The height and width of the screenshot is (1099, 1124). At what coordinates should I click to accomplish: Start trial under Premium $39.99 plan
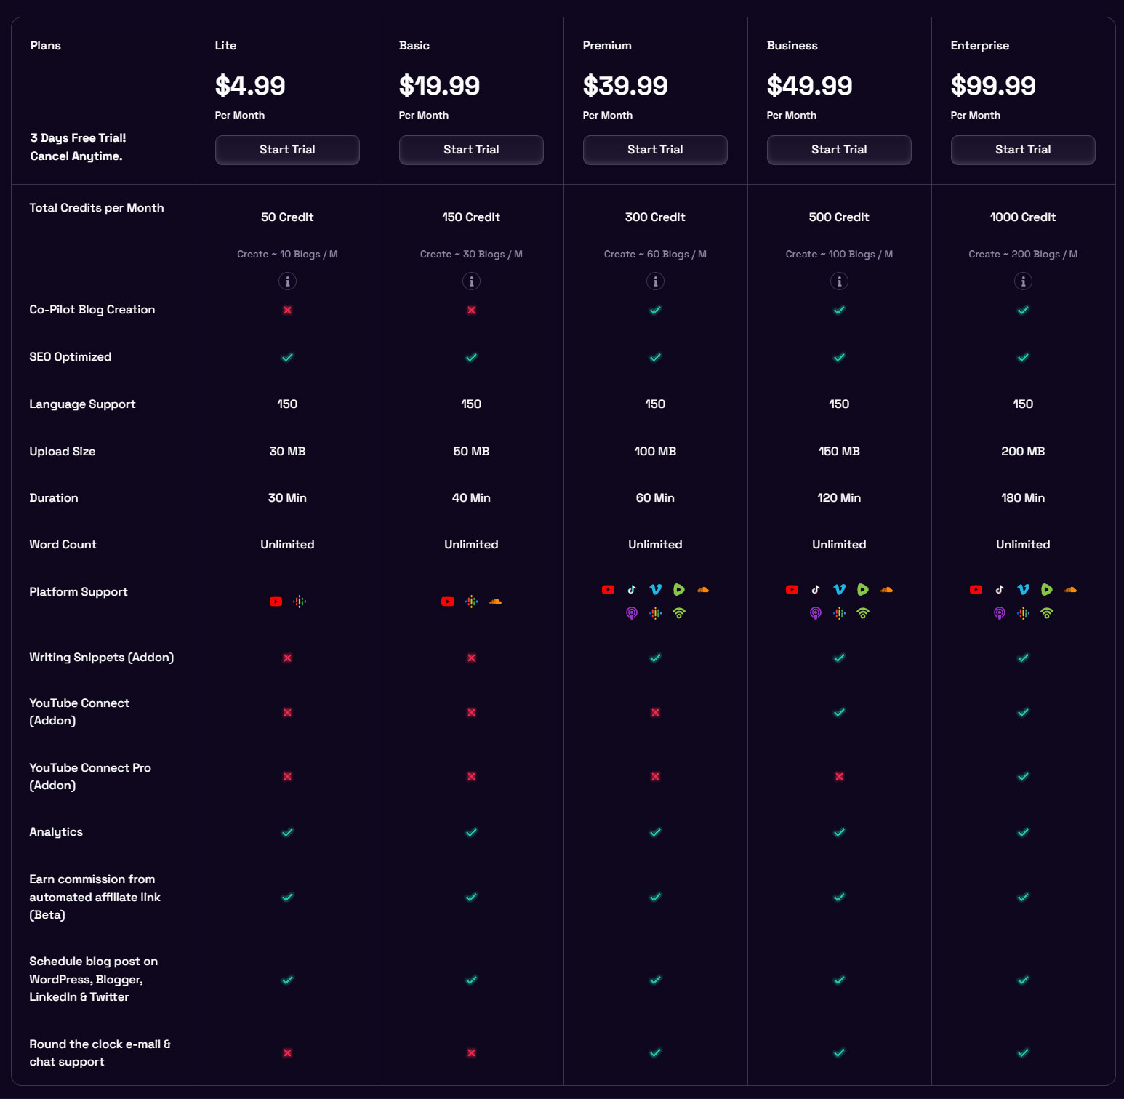click(655, 150)
